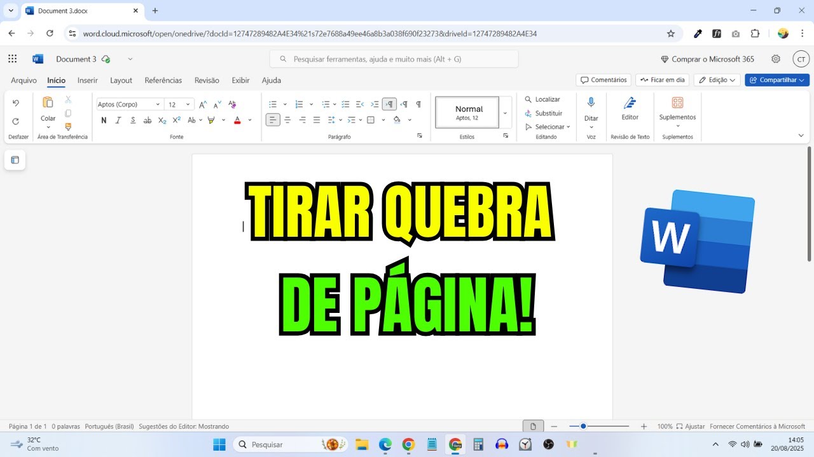This screenshot has width=814, height=457.
Task: Click the subscript X2 icon
Action: click(x=162, y=120)
